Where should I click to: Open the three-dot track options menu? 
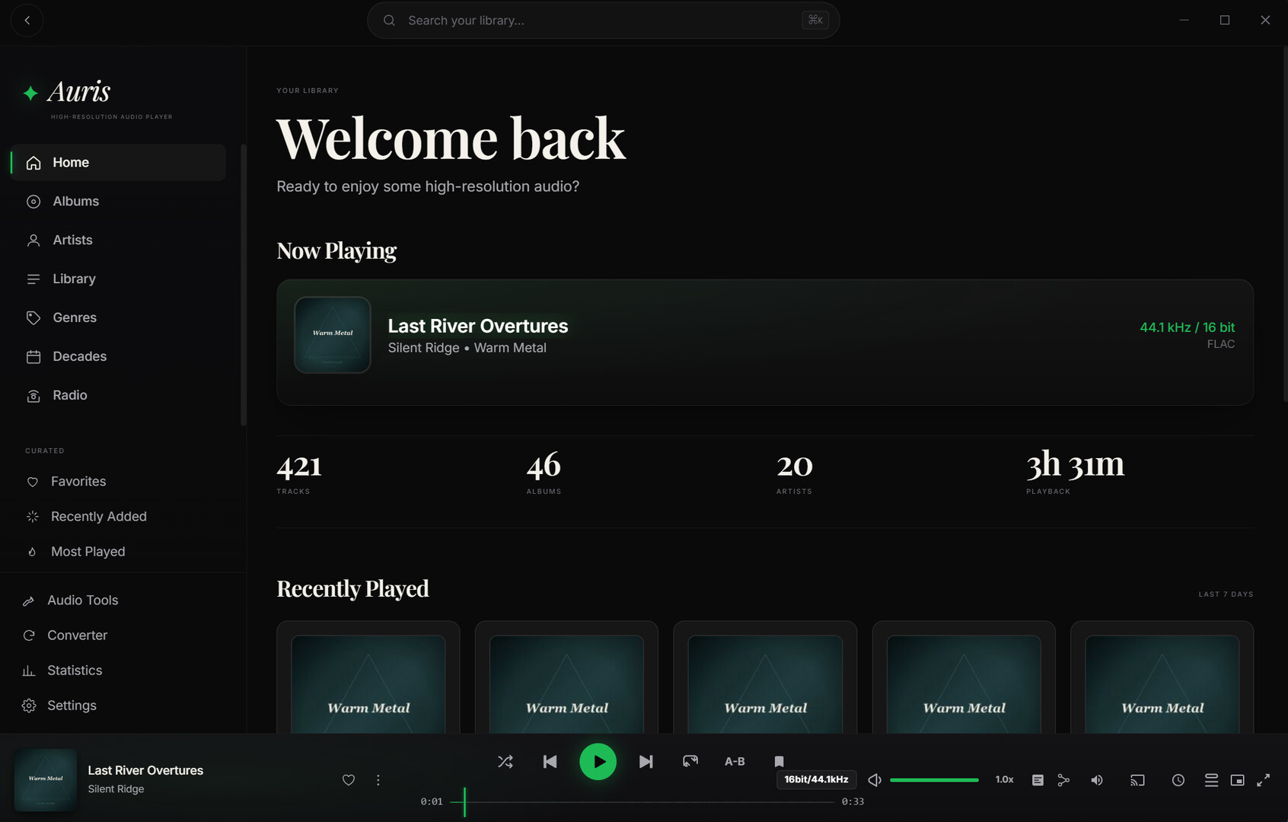[x=378, y=780]
